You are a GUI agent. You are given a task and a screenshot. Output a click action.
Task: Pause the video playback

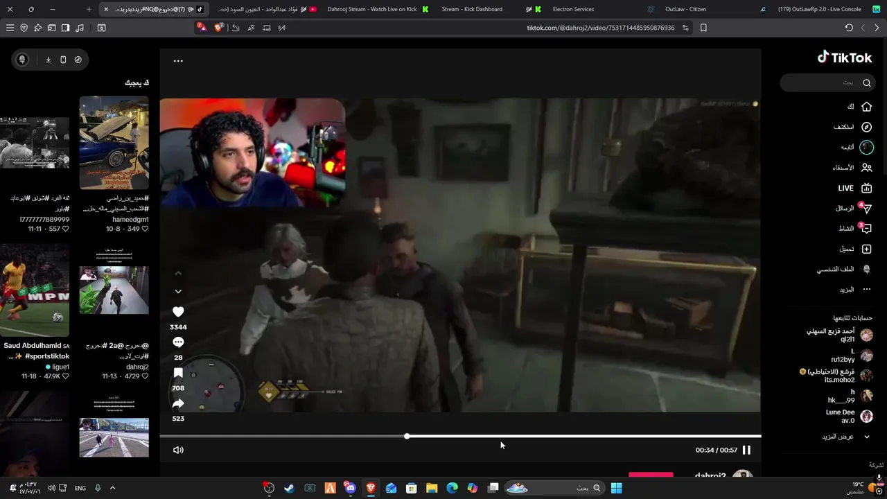[x=746, y=450]
